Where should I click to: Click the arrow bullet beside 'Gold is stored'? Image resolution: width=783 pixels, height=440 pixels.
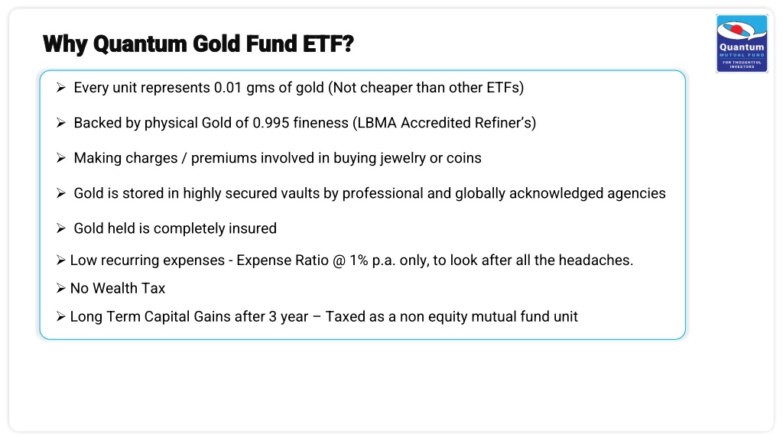(x=61, y=193)
